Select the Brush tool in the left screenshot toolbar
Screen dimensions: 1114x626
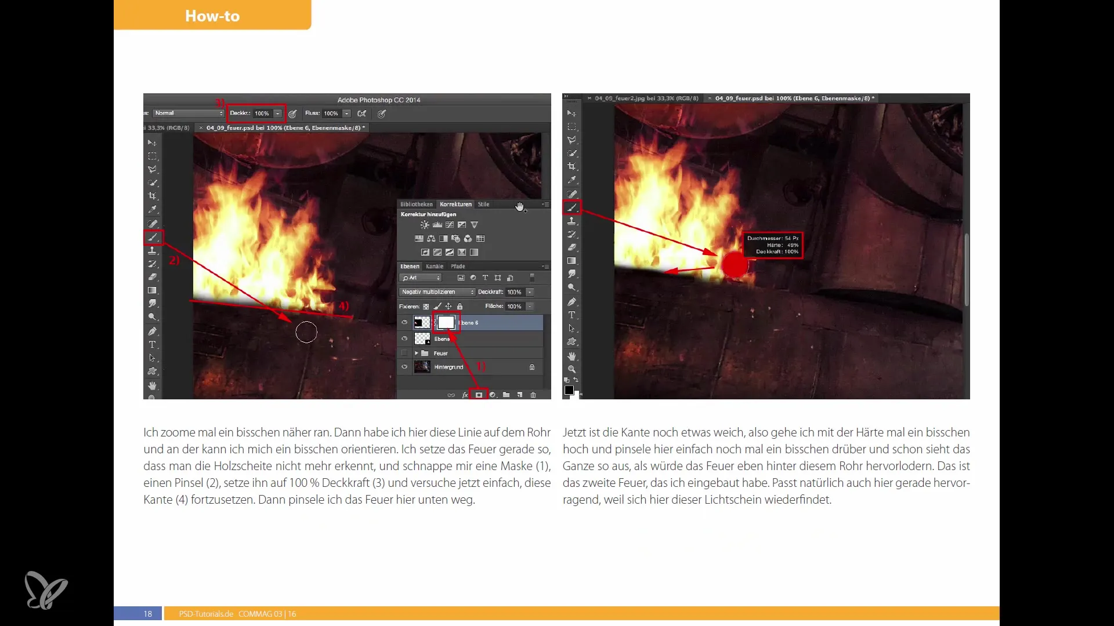click(153, 237)
